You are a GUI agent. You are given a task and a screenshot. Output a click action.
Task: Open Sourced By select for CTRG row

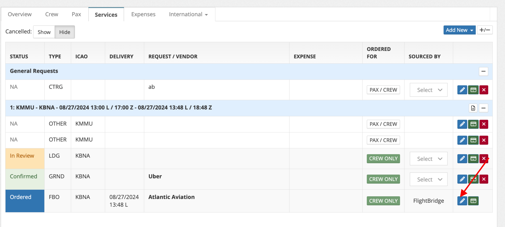428,90
